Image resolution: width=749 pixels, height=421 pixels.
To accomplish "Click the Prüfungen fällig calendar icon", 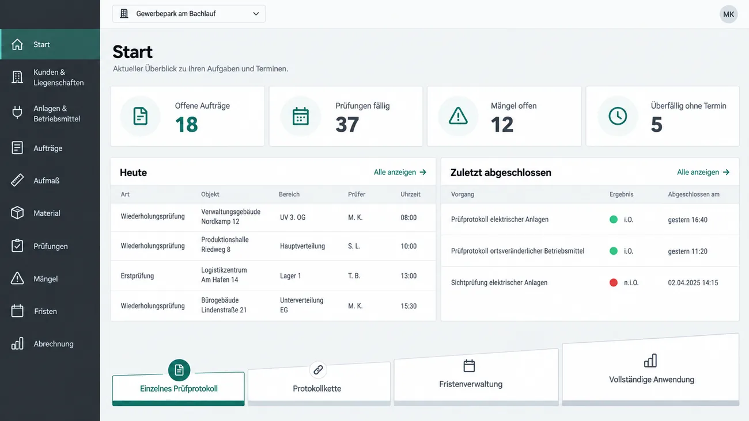I will (300, 116).
